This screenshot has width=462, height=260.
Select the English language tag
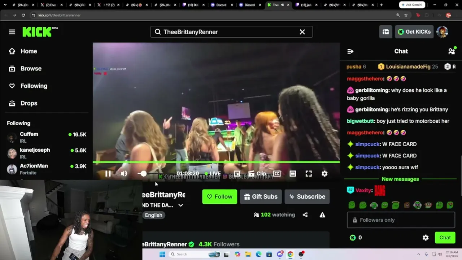point(153,215)
